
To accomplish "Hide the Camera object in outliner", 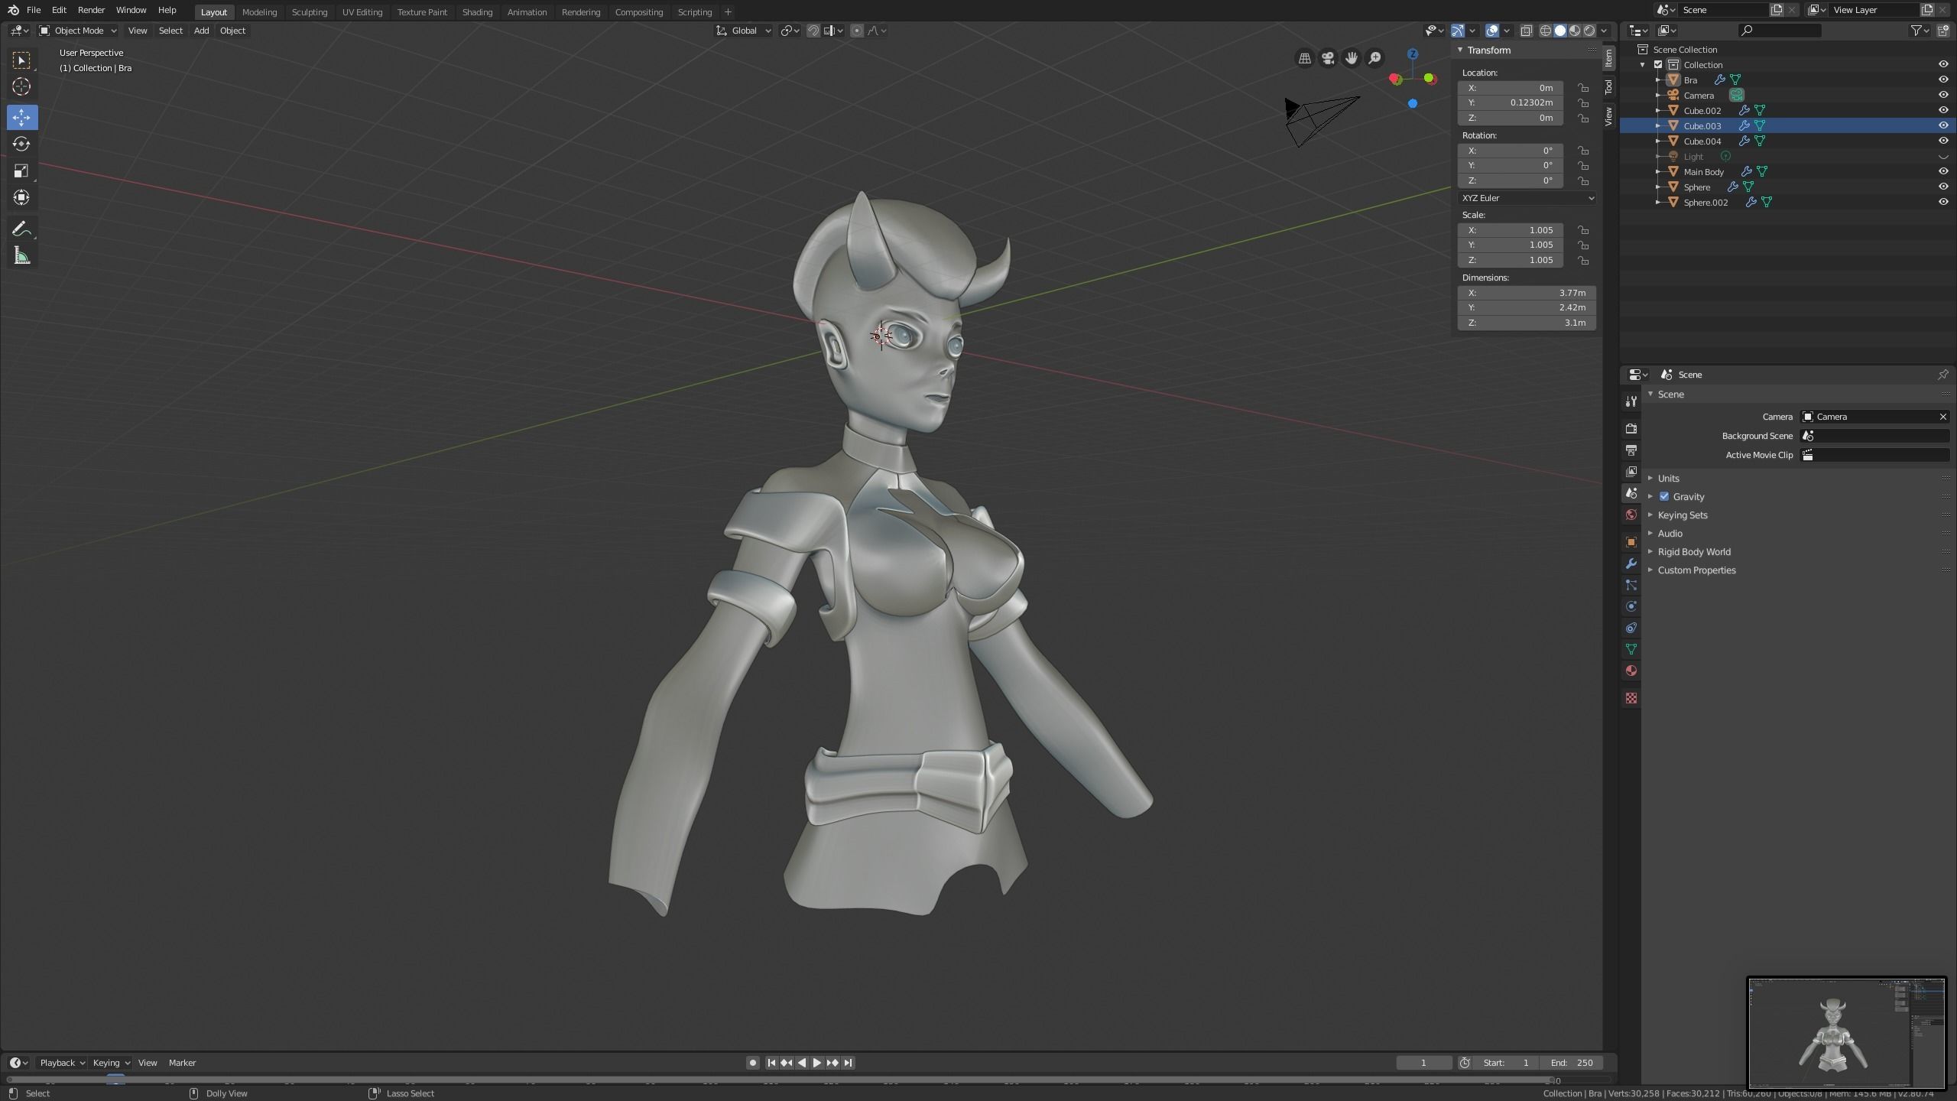I will pyautogui.click(x=1943, y=95).
